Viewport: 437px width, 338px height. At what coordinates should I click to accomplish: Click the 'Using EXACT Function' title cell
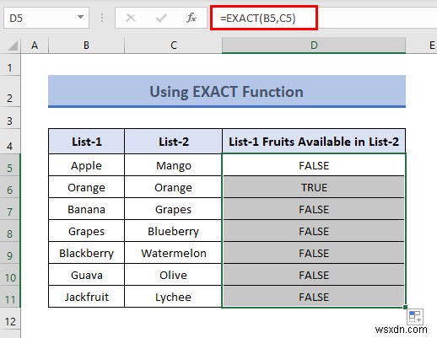227,91
